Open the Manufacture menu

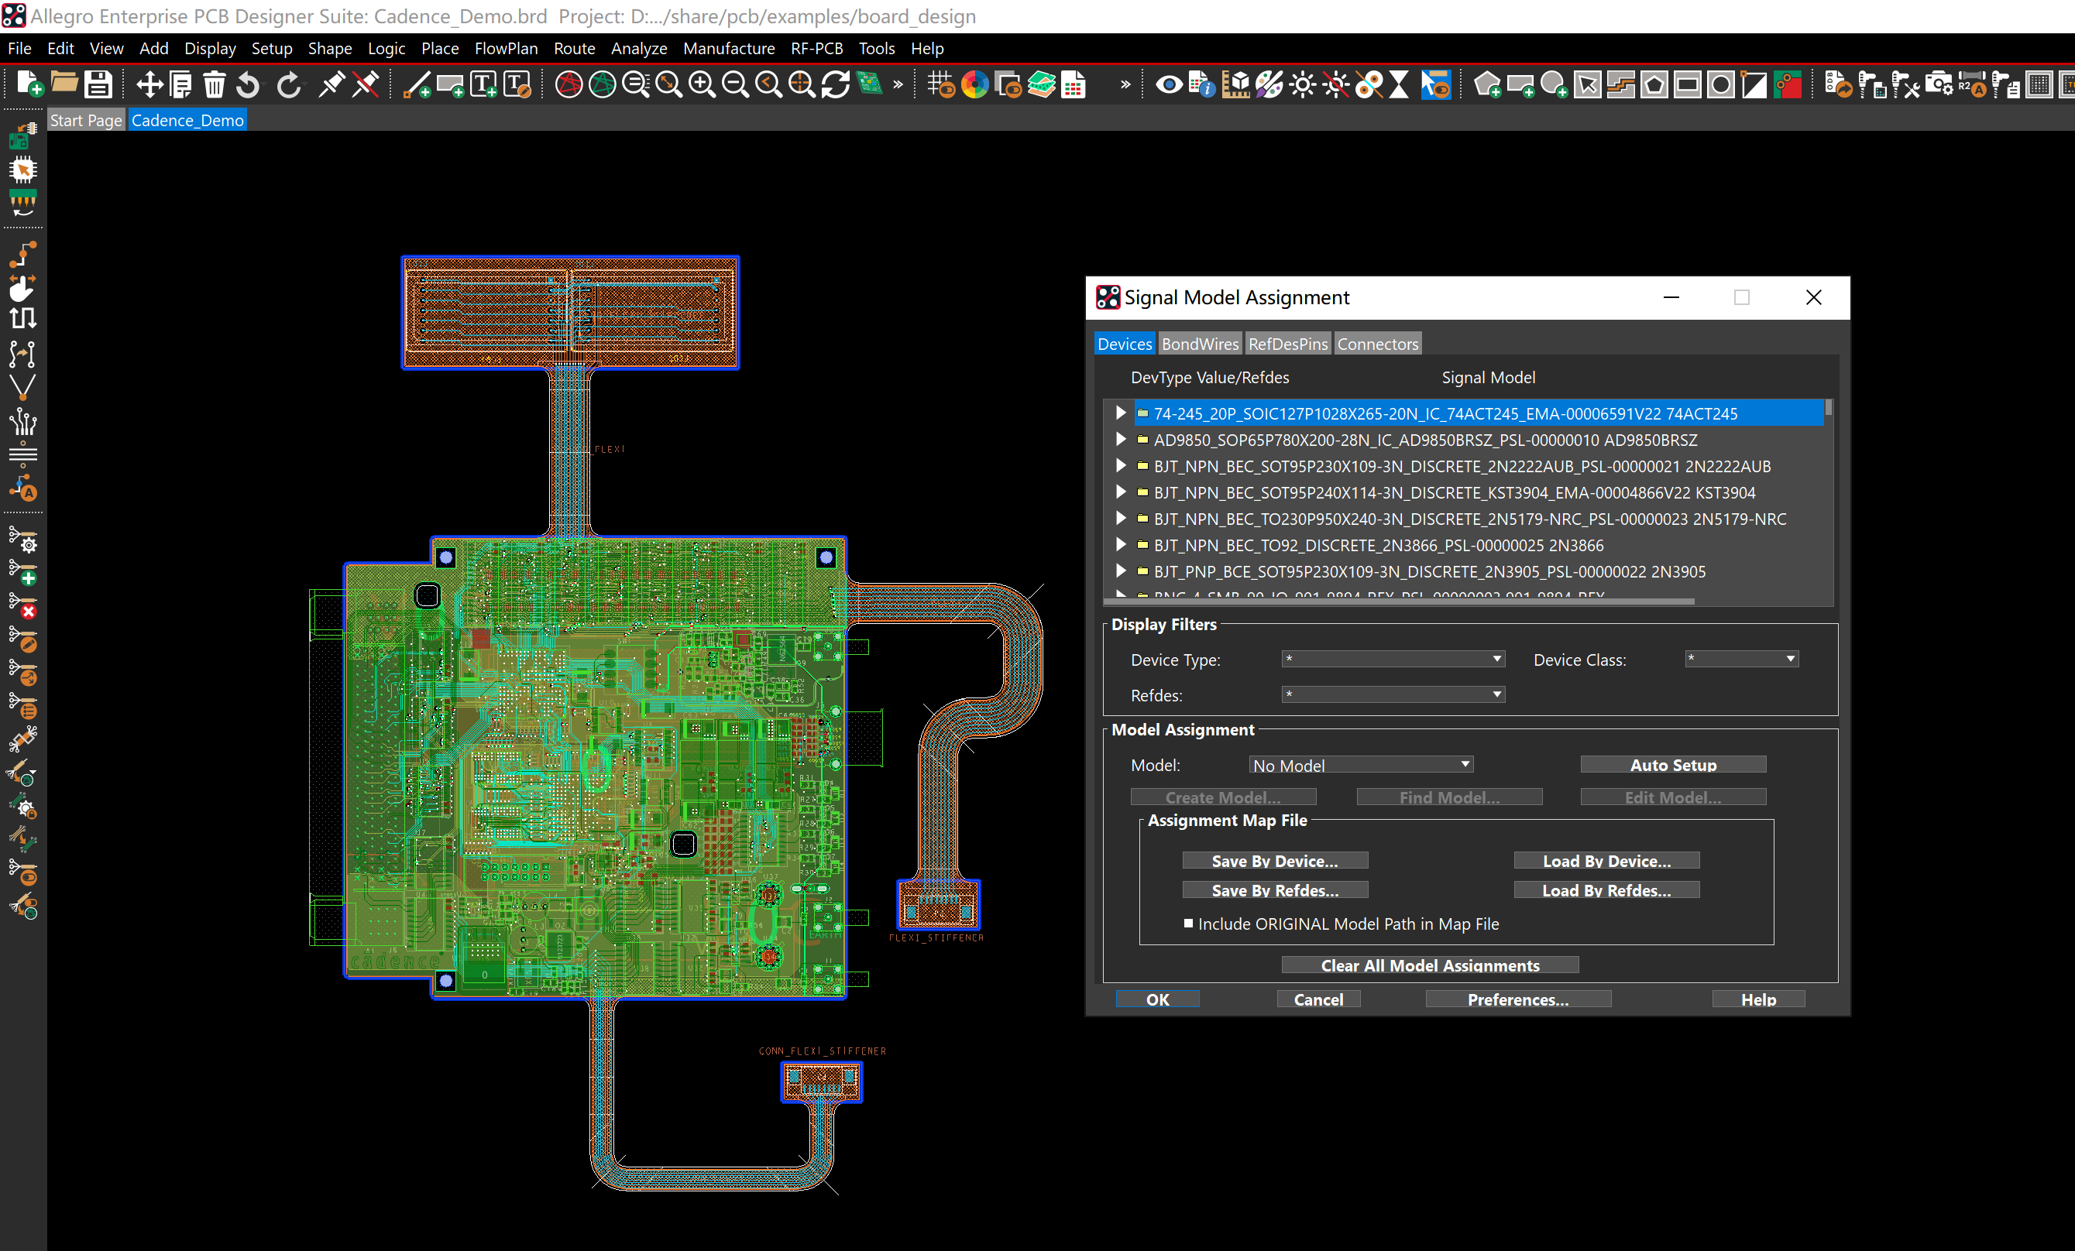point(730,48)
